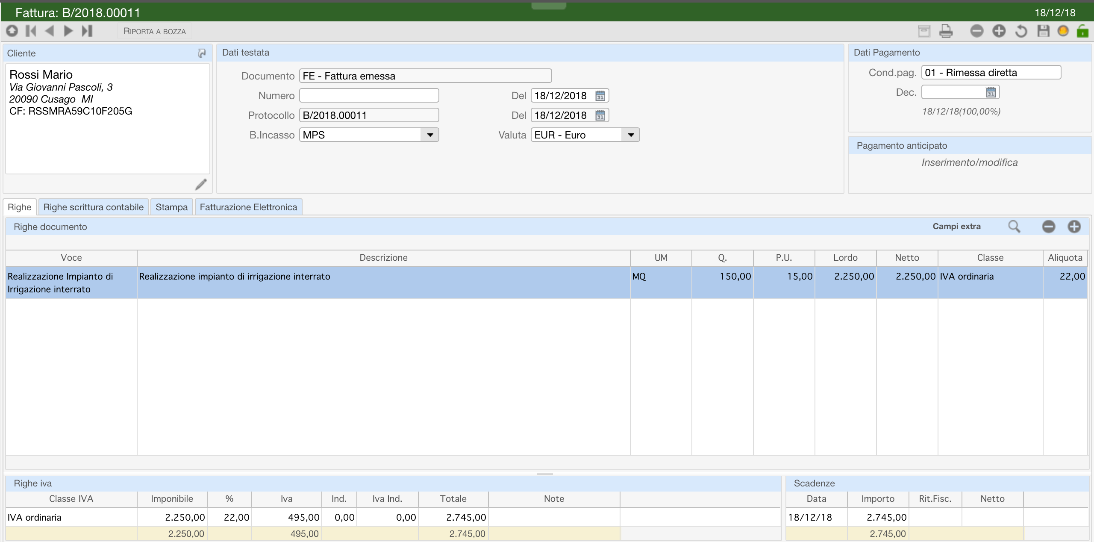Image resolution: width=1094 pixels, height=542 pixels.
Task: Click the Documento field FE - Fattura emessa
Action: click(x=426, y=76)
